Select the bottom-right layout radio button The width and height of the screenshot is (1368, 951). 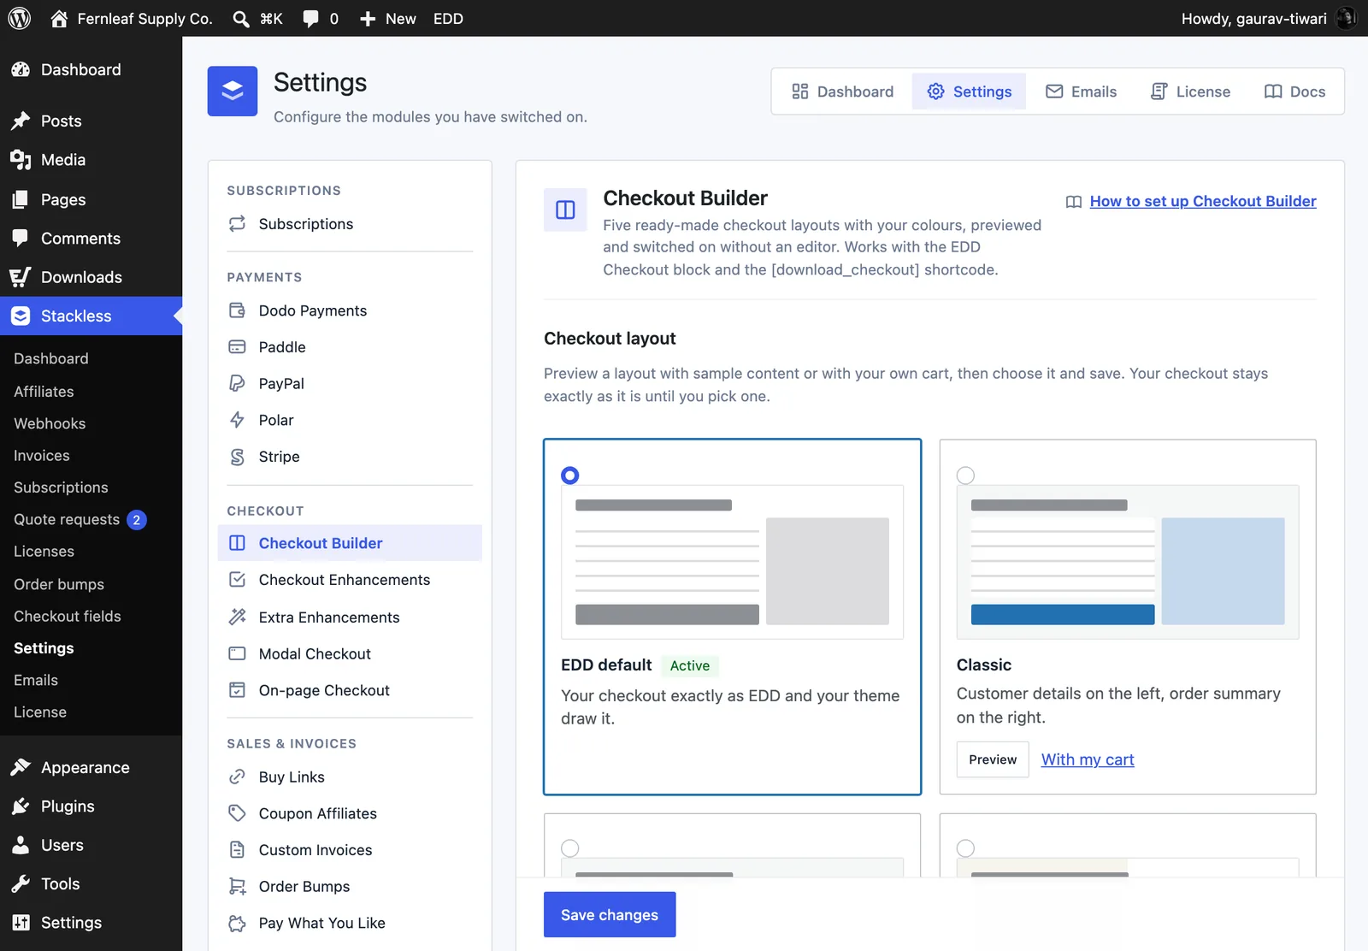(x=965, y=848)
